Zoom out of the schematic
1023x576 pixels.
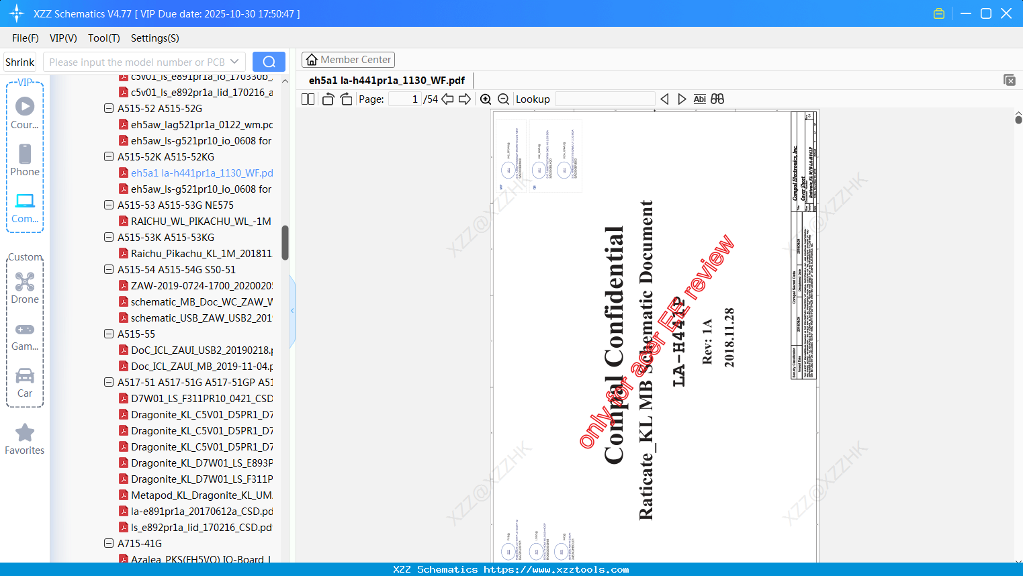pos(503,99)
